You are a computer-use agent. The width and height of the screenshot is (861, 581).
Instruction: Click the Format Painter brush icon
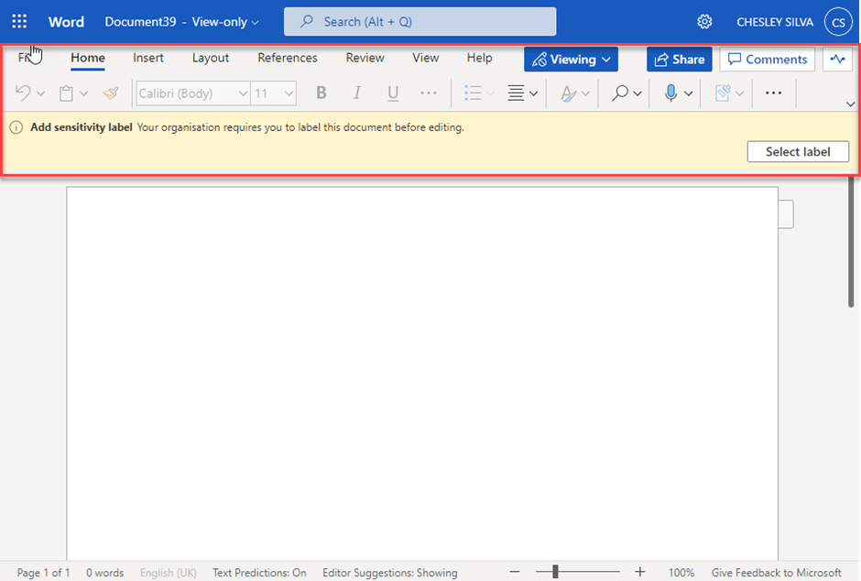(x=111, y=93)
